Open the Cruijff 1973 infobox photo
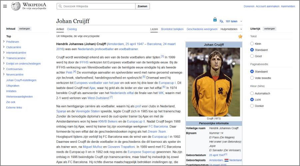Viewport: 300px width, 166px height. click(x=214, y=82)
